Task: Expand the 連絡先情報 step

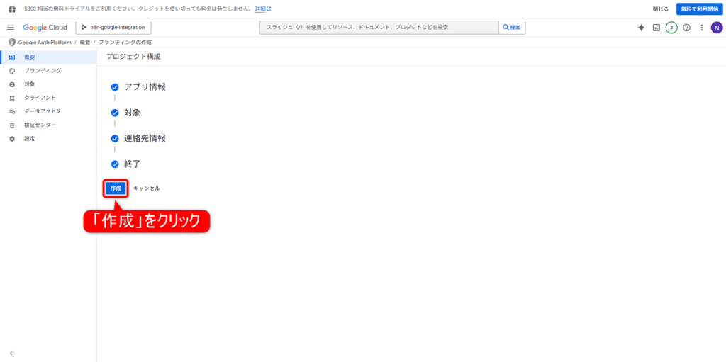Action: point(145,138)
